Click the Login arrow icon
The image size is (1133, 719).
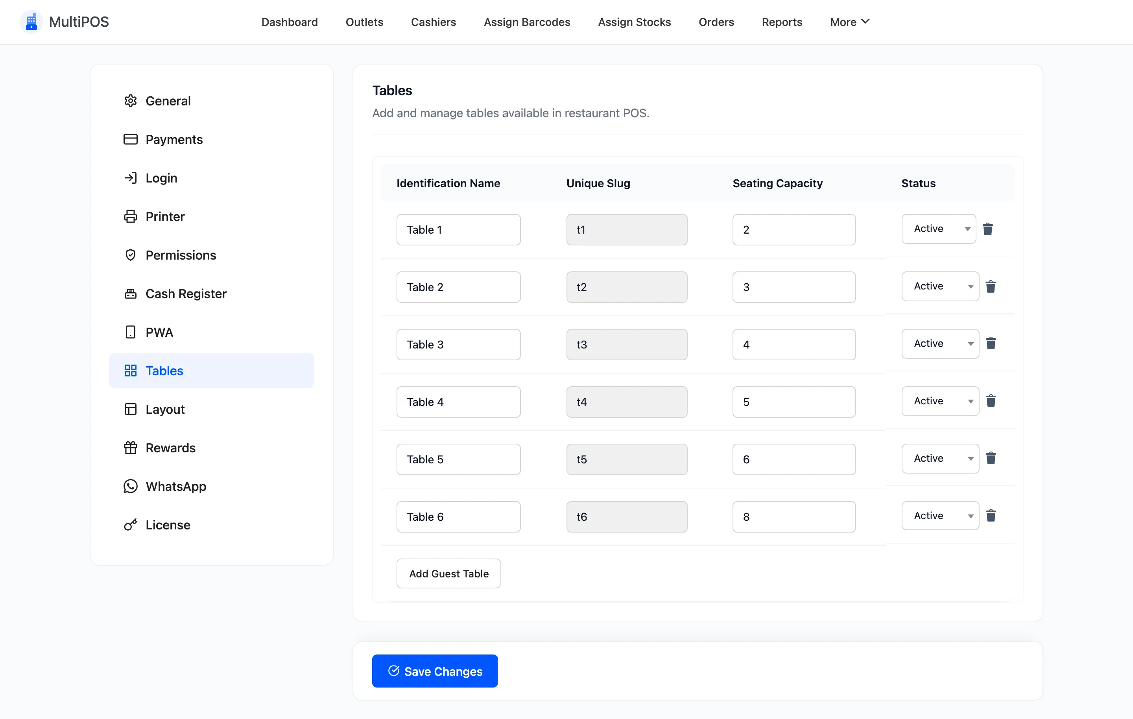coord(130,178)
